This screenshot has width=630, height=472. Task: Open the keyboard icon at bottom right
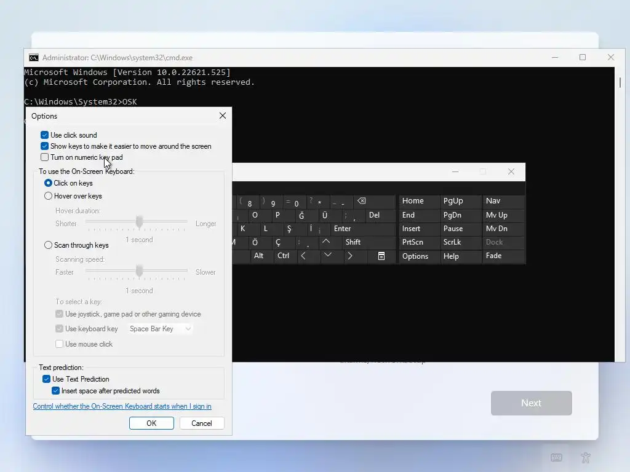[556, 457]
